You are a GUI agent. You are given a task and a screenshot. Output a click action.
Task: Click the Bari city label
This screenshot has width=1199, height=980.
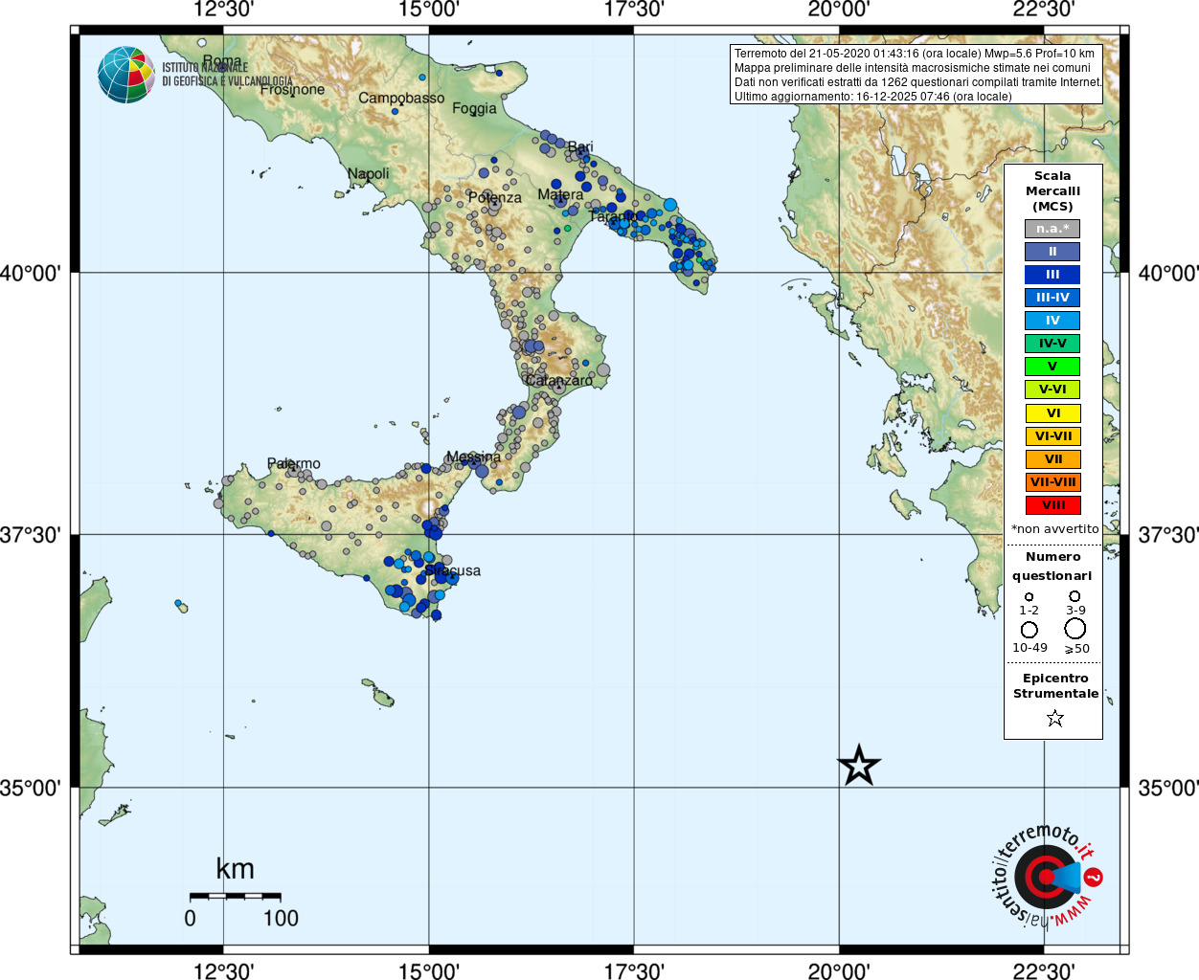(x=580, y=146)
